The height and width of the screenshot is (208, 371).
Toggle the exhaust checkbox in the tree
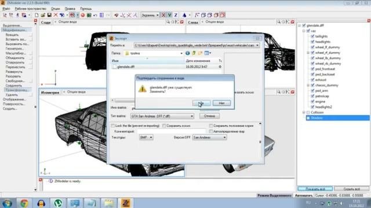(312, 80)
